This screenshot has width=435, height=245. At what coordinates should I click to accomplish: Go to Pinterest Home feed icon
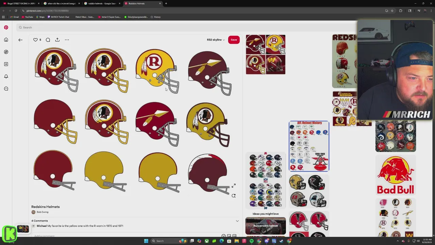coord(6,40)
